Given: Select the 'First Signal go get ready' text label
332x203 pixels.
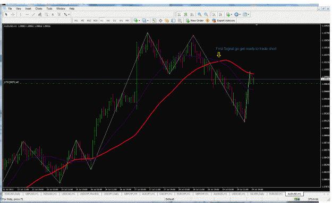Looking at the screenshot, I should point(246,49).
